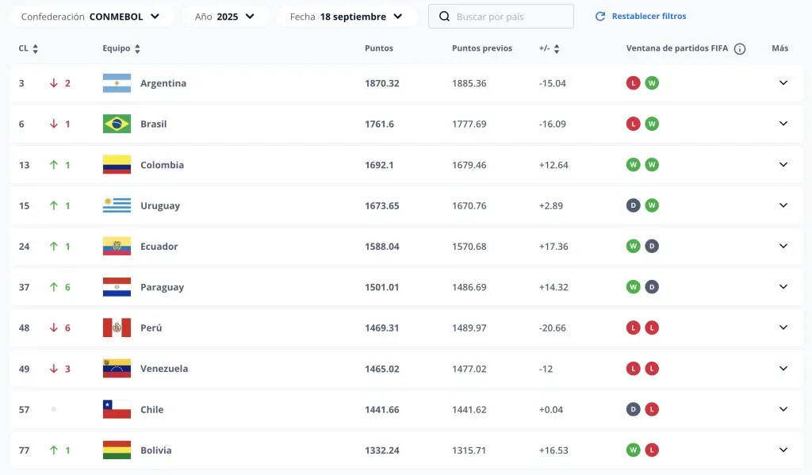Click the Buscar por país search field

tap(507, 17)
